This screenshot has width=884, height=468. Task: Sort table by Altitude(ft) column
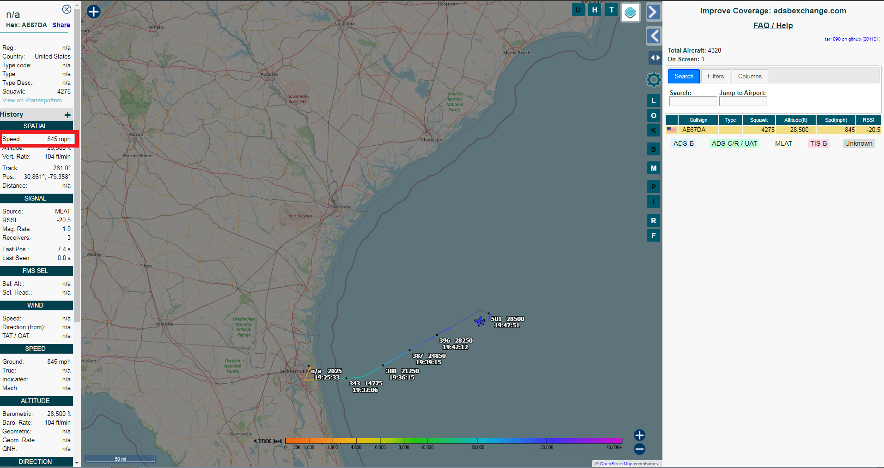796,120
